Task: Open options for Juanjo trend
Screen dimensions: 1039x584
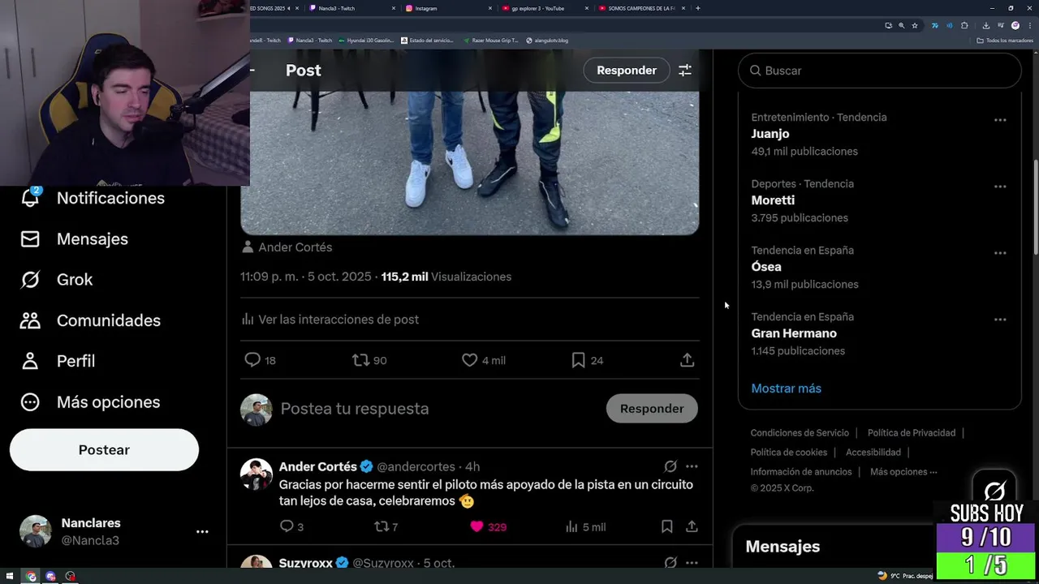Action: click(x=1000, y=120)
